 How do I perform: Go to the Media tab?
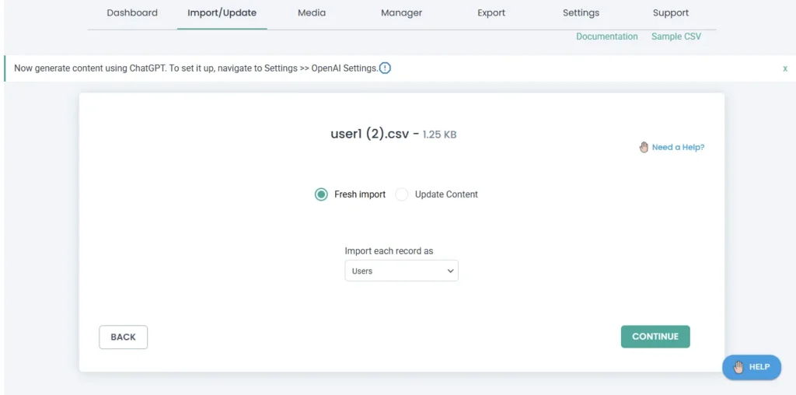coord(312,13)
